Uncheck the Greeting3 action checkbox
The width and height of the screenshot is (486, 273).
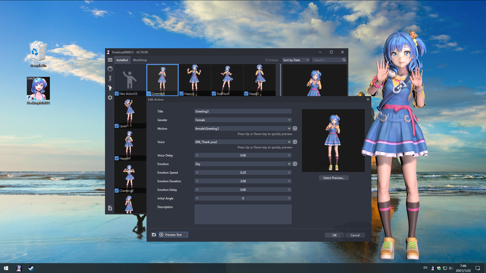149,94
